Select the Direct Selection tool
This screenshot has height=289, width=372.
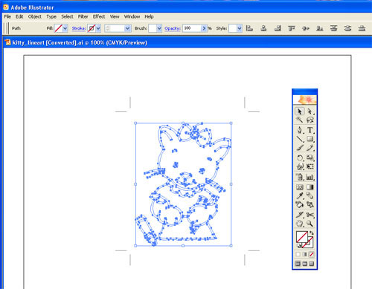pos(310,111)
